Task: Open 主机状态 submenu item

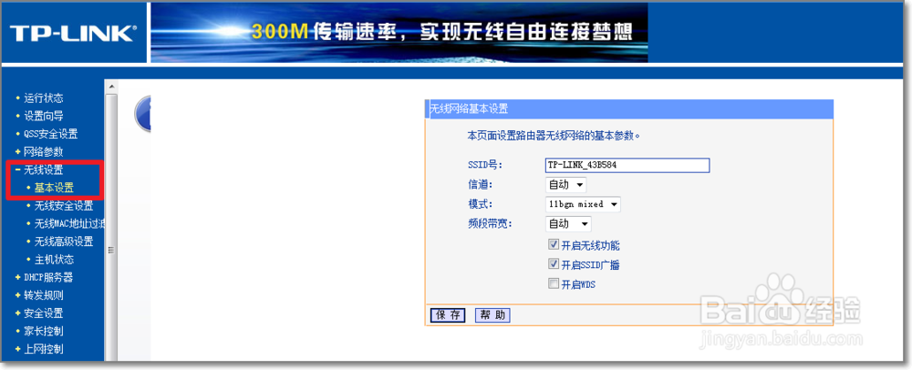Action: 54,260
